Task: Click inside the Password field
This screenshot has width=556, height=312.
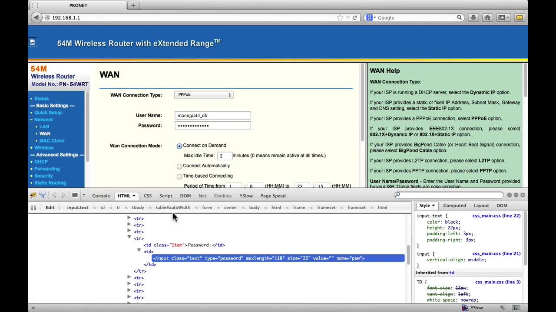Action: pos(213,126)
